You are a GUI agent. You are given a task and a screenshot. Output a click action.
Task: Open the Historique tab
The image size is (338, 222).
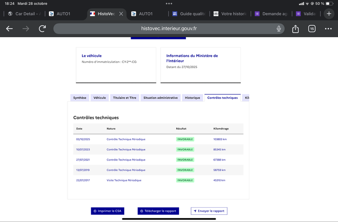click(192, 98)
